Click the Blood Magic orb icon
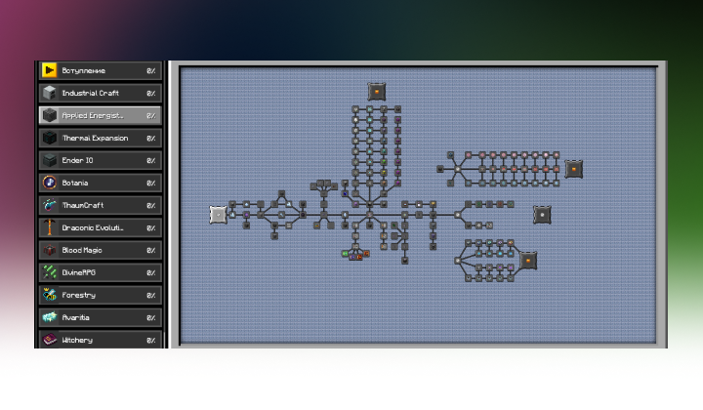Viewport: 703px width, 410px height. pyautogui.click(x=50, y=250)
